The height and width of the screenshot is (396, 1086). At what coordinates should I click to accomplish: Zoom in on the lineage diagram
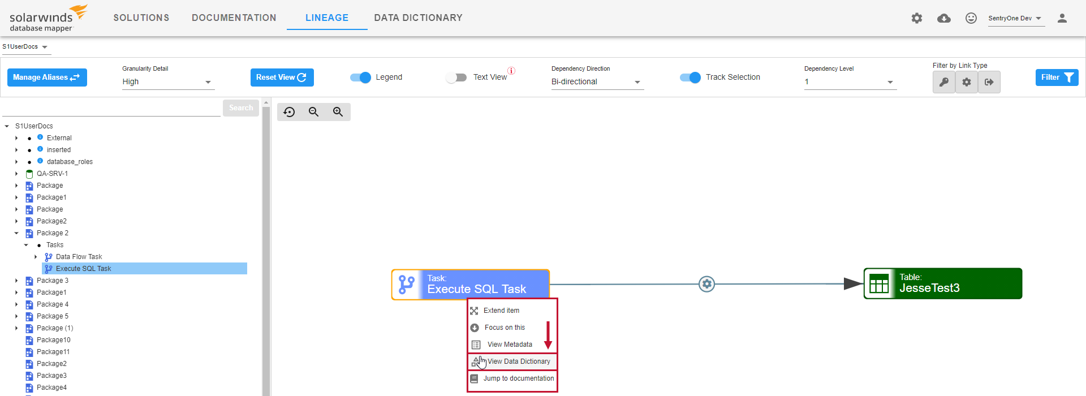point(338,112)
